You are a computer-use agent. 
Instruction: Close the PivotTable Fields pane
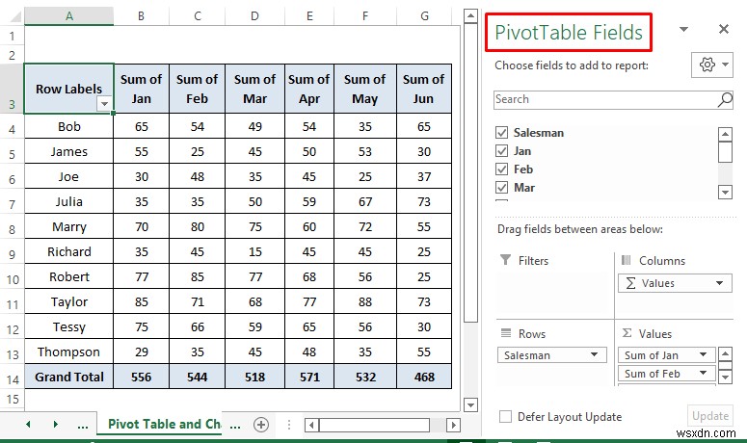724,29
